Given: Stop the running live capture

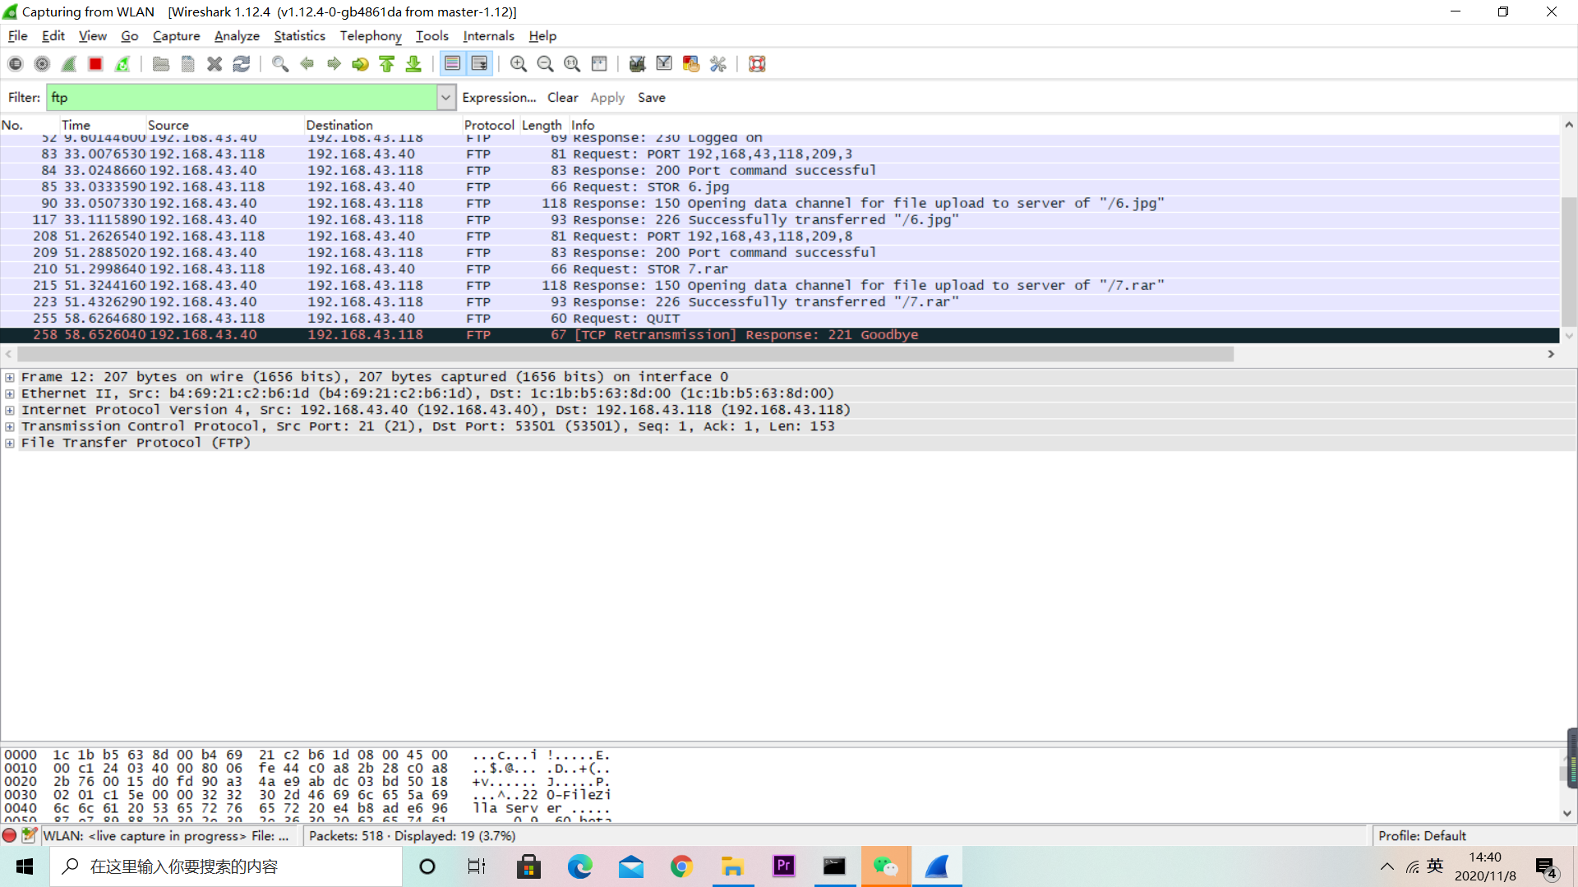Looking at the screenshot, I should pos(95,64).
